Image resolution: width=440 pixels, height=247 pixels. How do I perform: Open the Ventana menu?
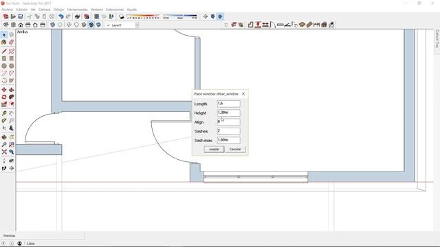pos(96,10)
